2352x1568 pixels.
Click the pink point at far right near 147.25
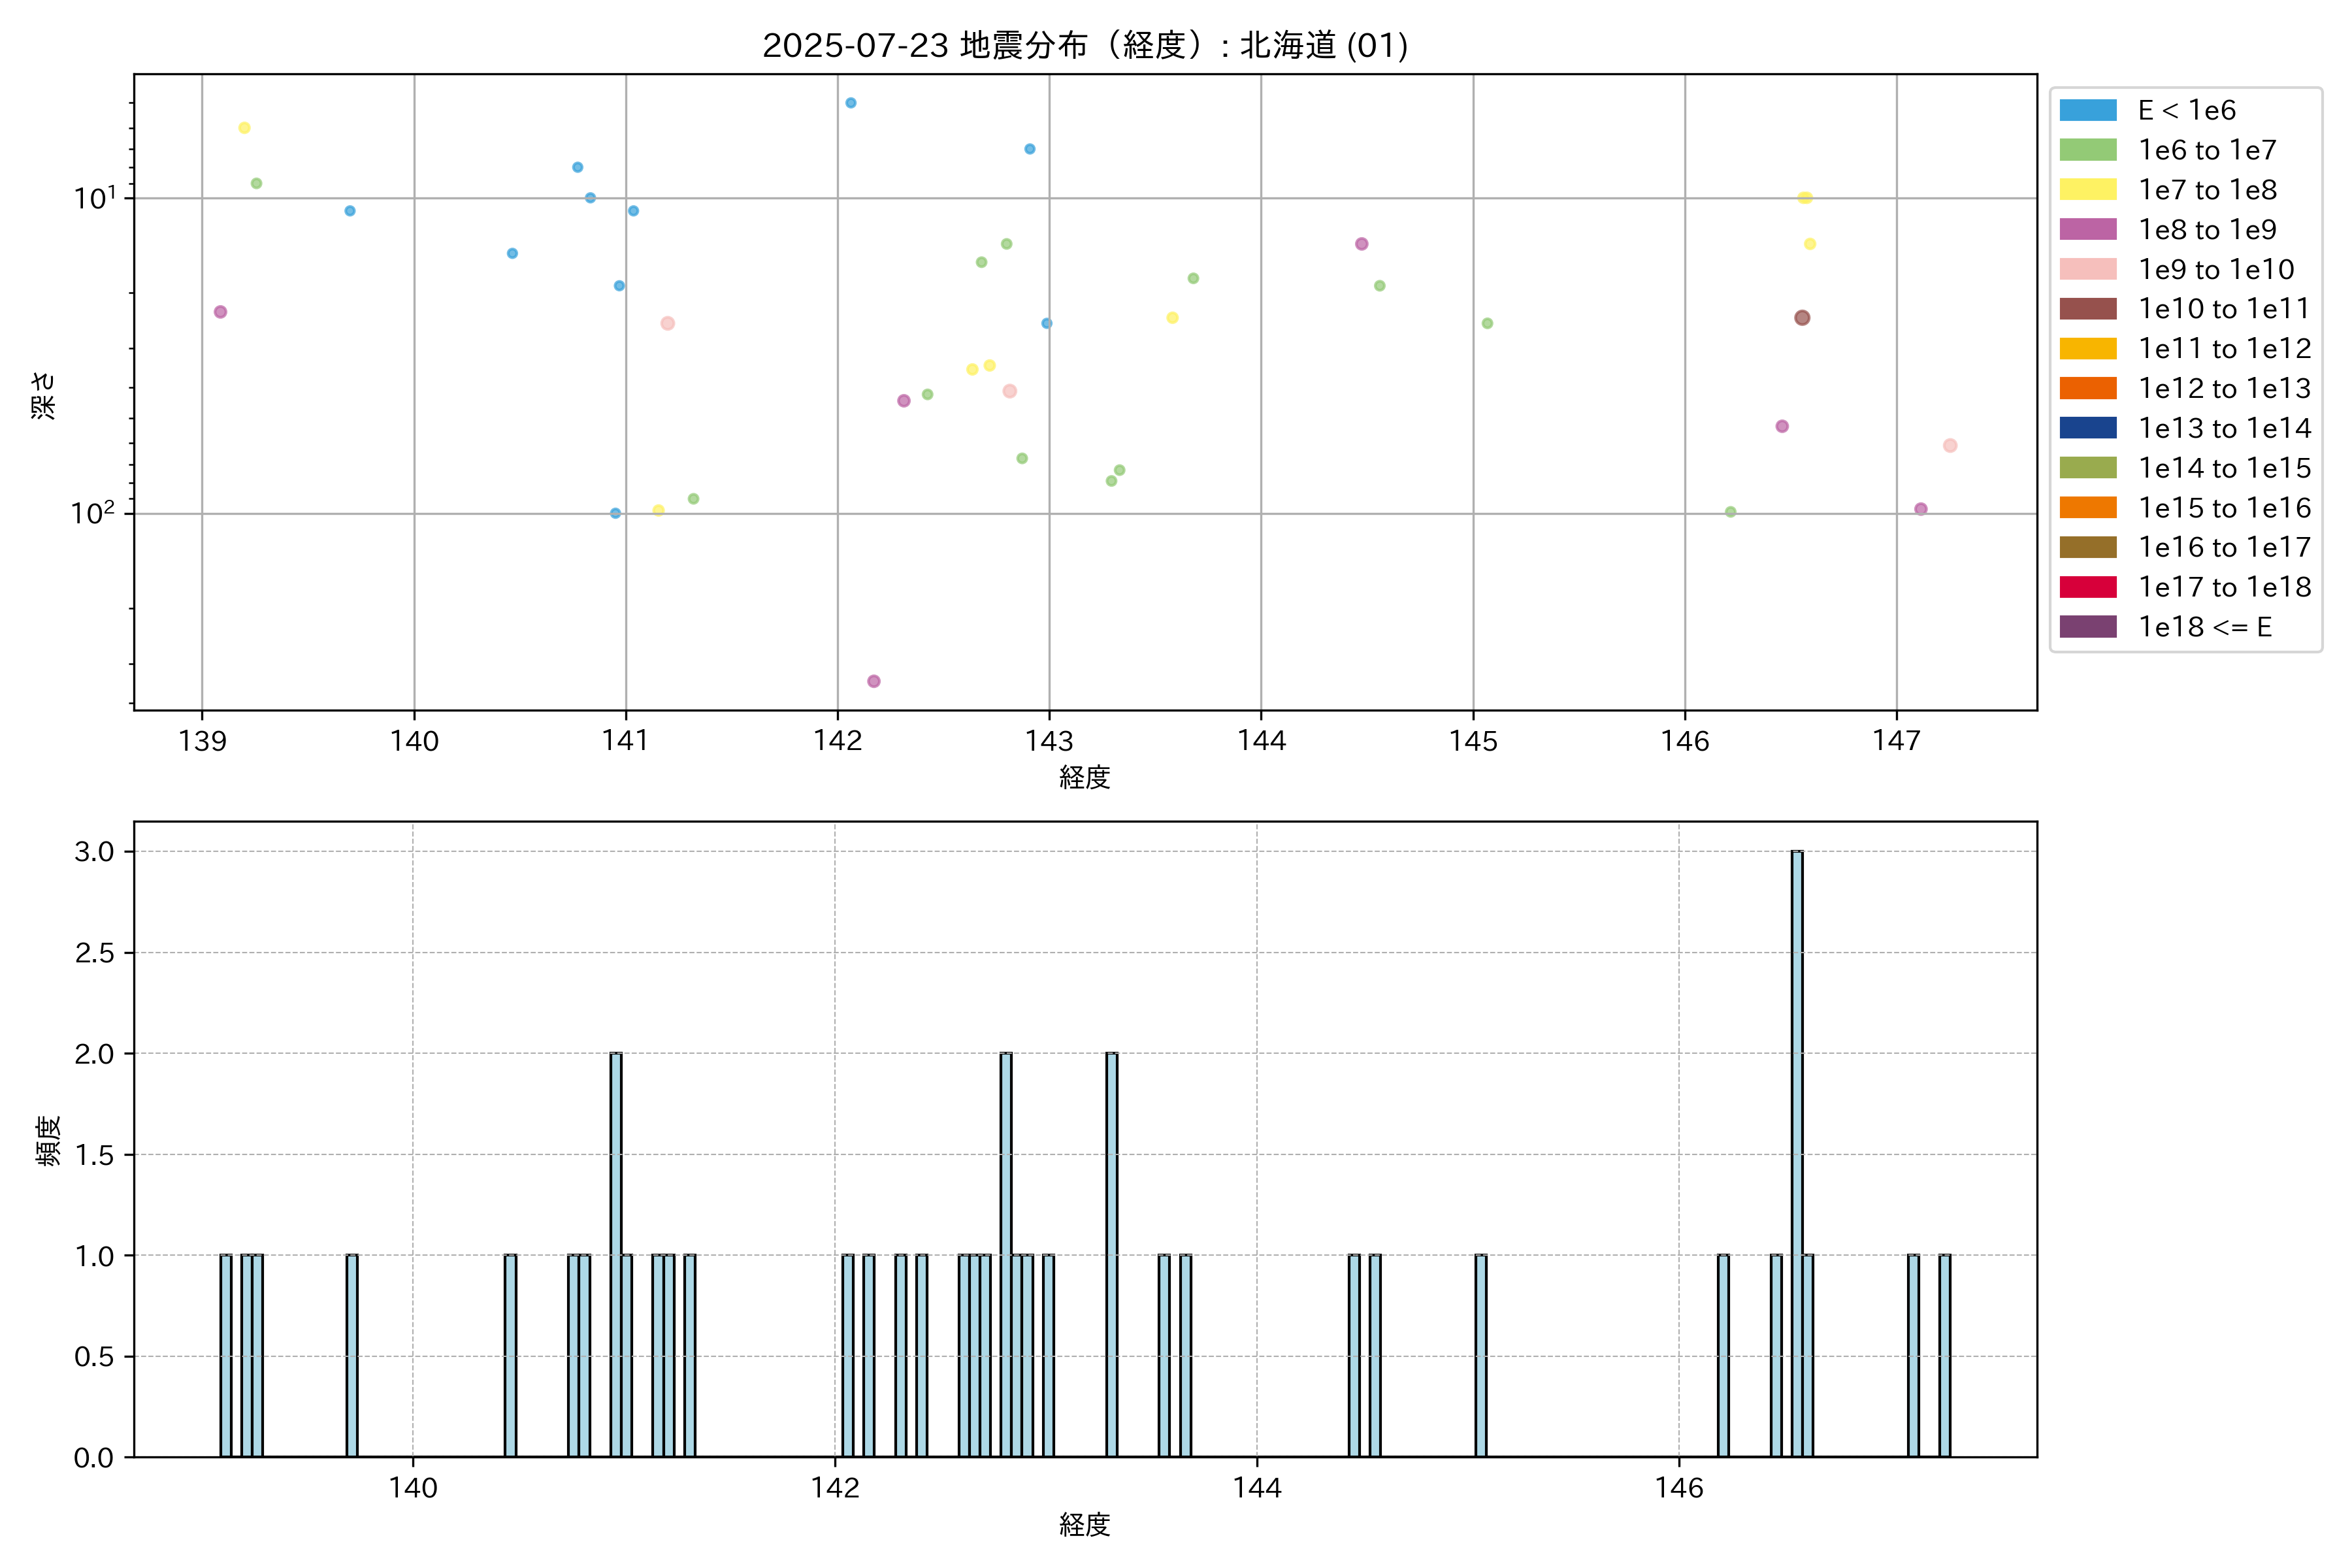click(x=1950, y=446)
